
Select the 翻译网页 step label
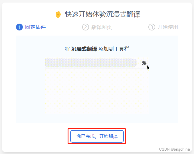[102, 27]
